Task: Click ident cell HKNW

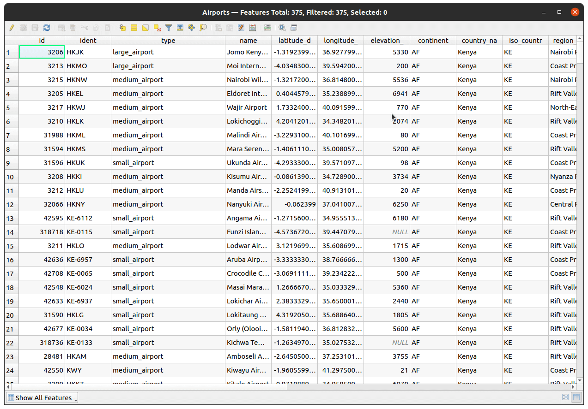Action: pos(88,80)
